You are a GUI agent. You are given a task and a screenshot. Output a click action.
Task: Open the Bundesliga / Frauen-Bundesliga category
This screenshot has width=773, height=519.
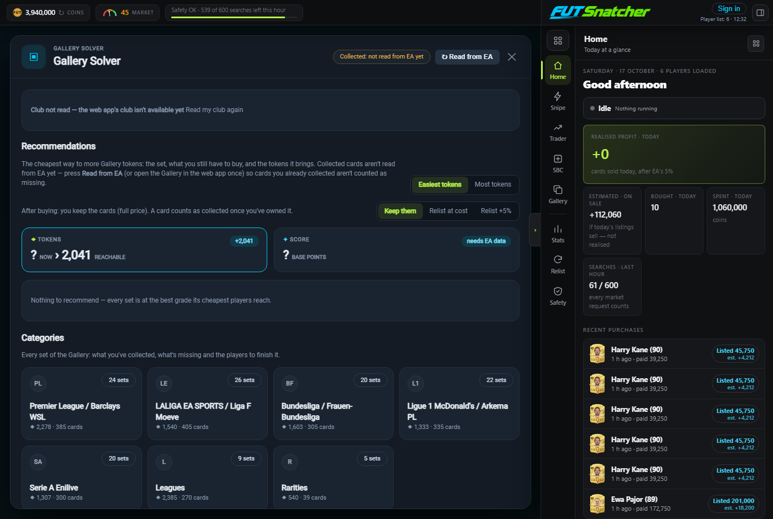pos(333,404)
